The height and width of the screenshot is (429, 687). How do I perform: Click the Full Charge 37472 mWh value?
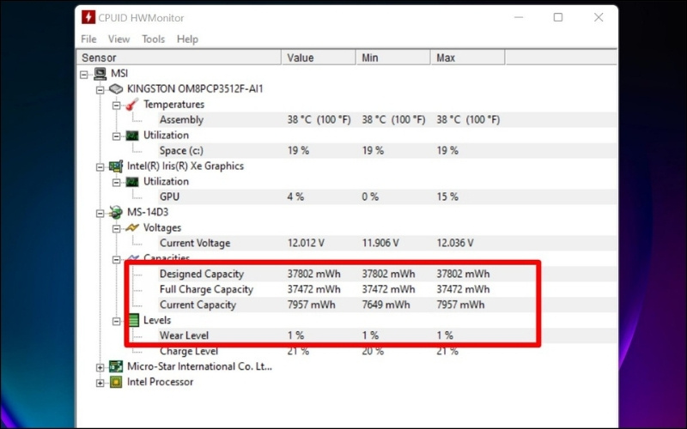(x=313, y=289)
